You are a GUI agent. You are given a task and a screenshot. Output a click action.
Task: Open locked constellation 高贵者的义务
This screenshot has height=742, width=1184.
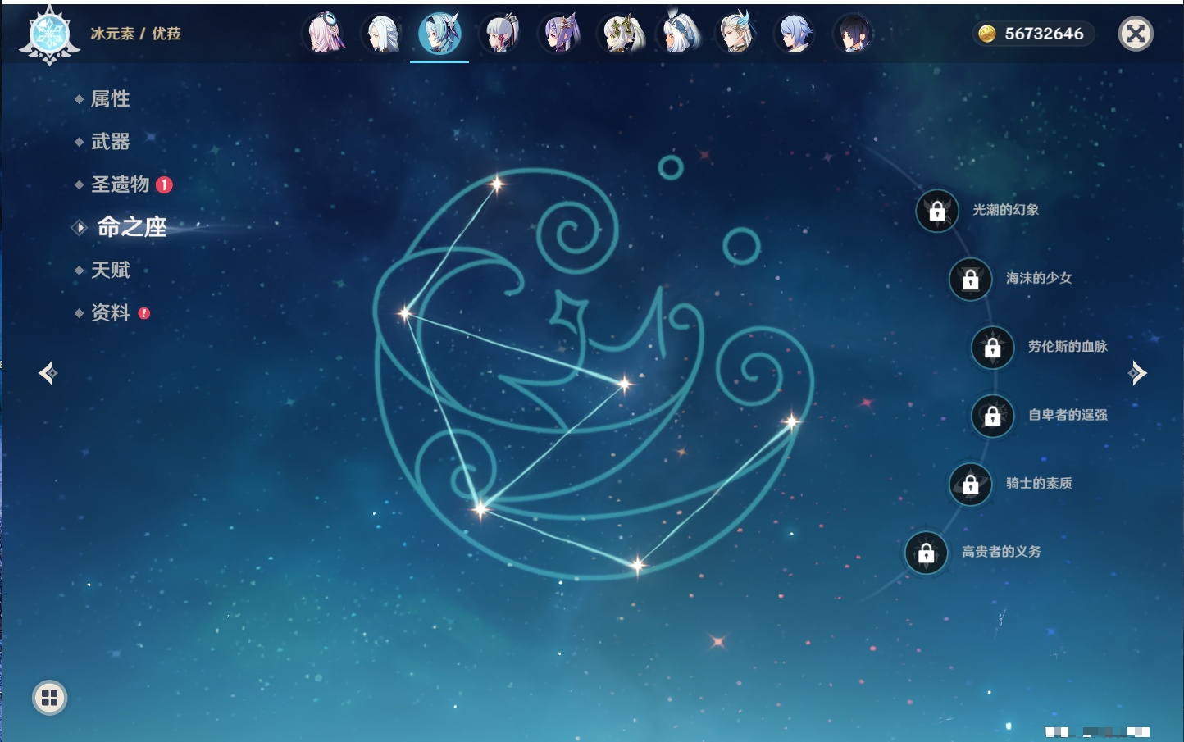click(x=927, y=553)
